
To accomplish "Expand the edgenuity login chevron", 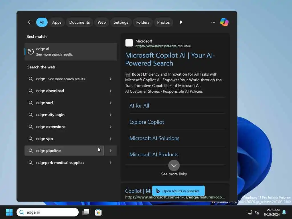I will point(110,115).
